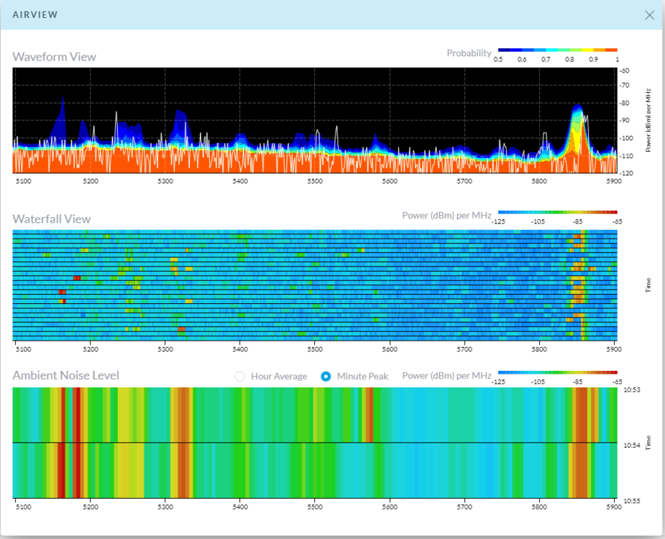Select the Hour Average radio option

(x=240, y=376)
